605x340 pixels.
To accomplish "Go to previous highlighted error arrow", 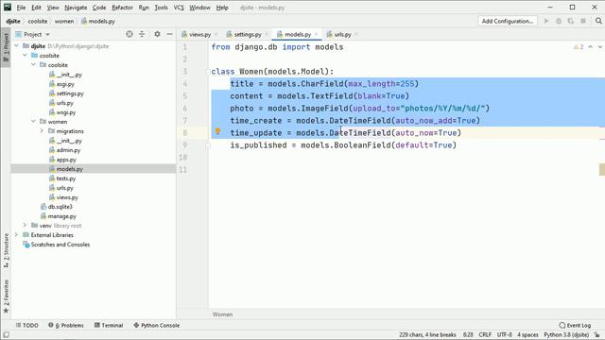I will coord(590,47).
